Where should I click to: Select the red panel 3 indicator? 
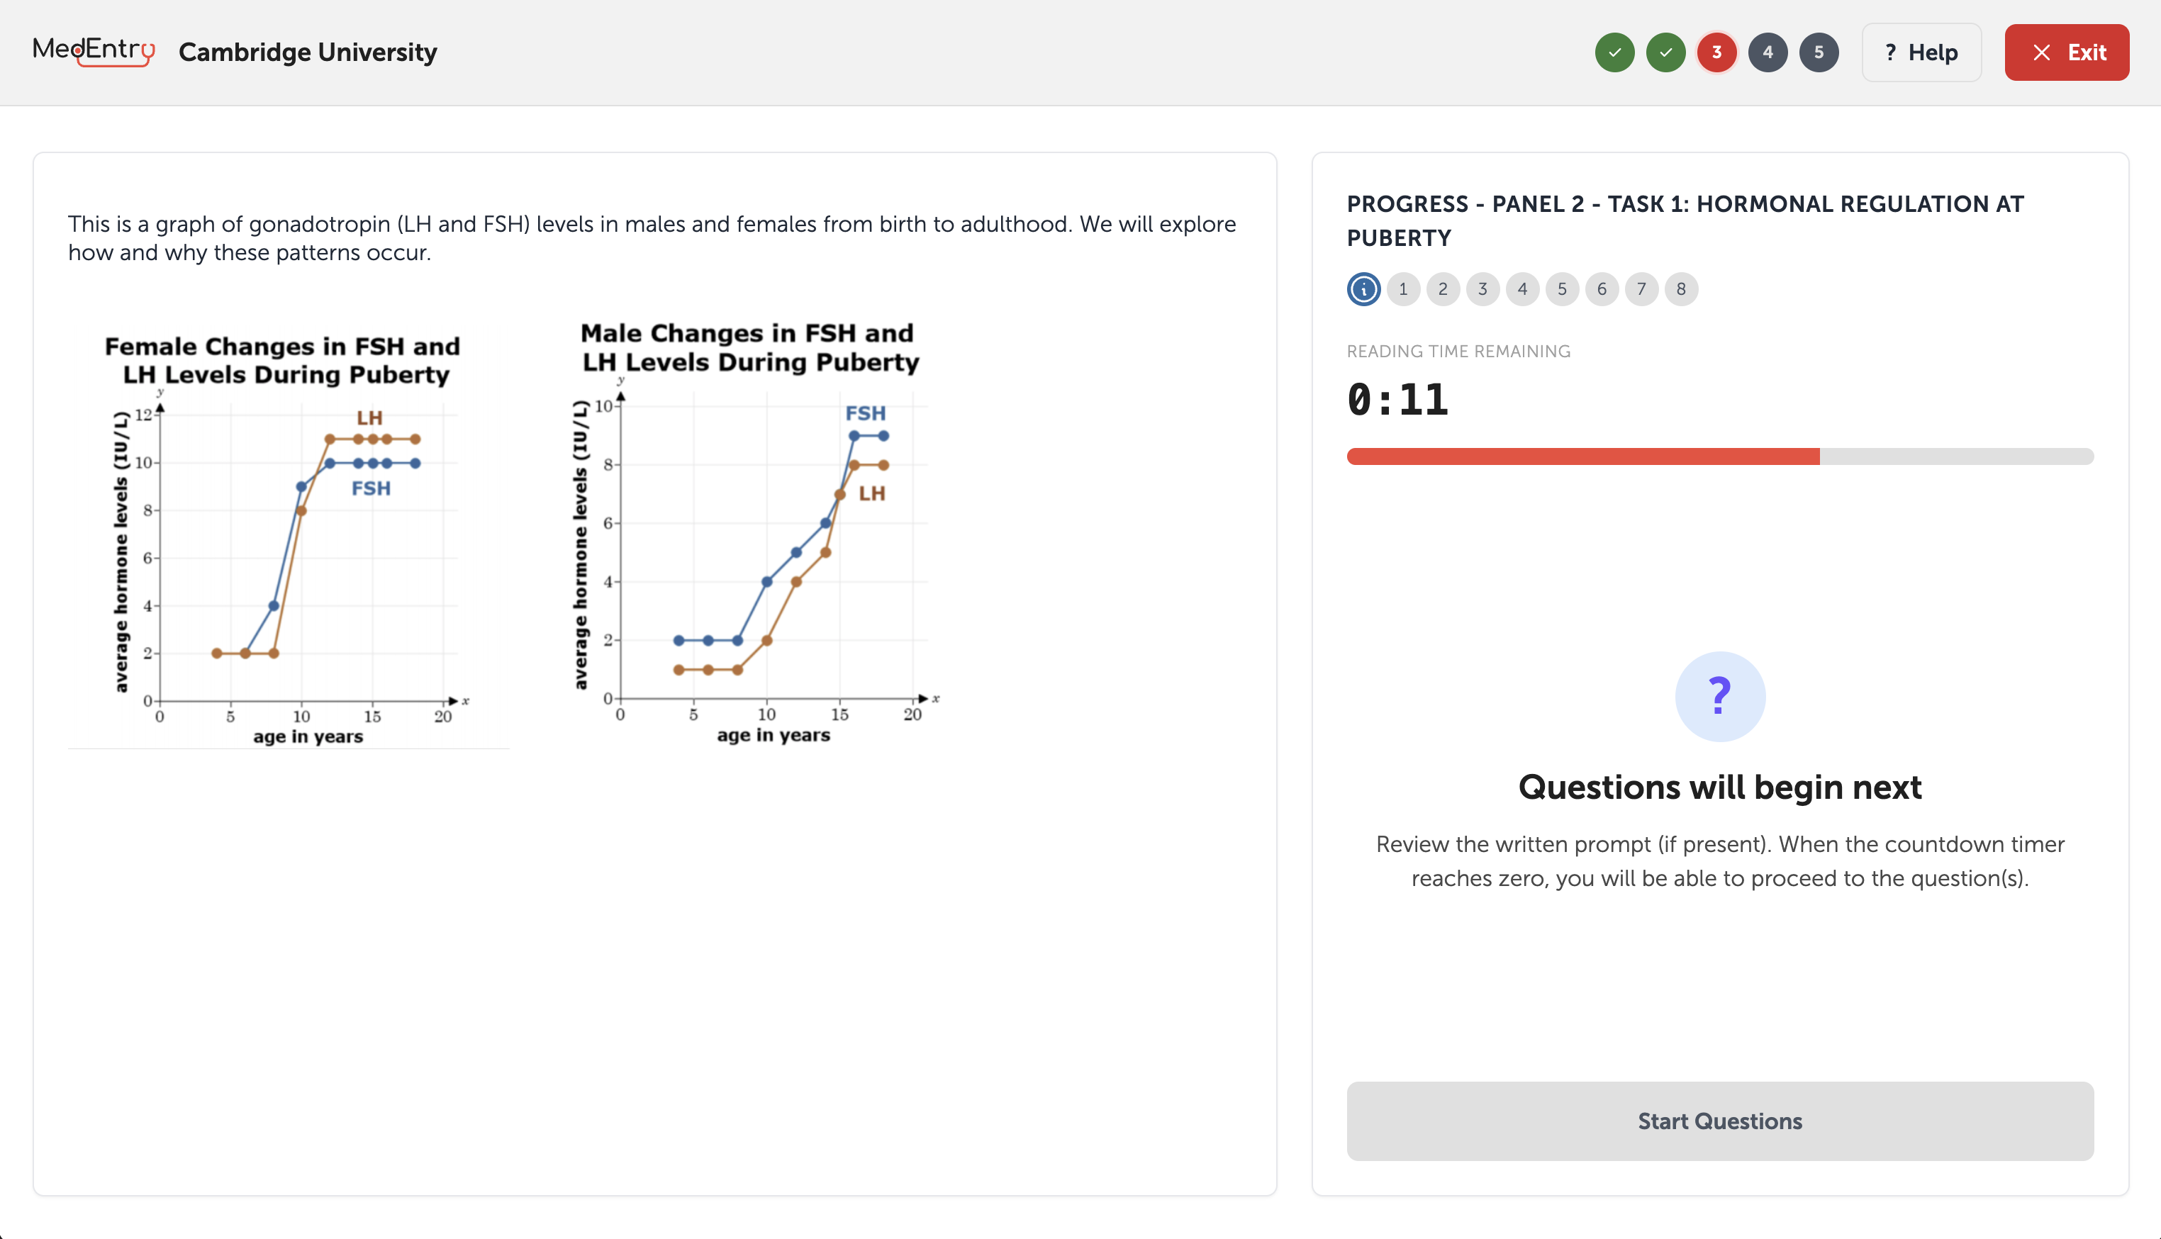coord(1716,52)
